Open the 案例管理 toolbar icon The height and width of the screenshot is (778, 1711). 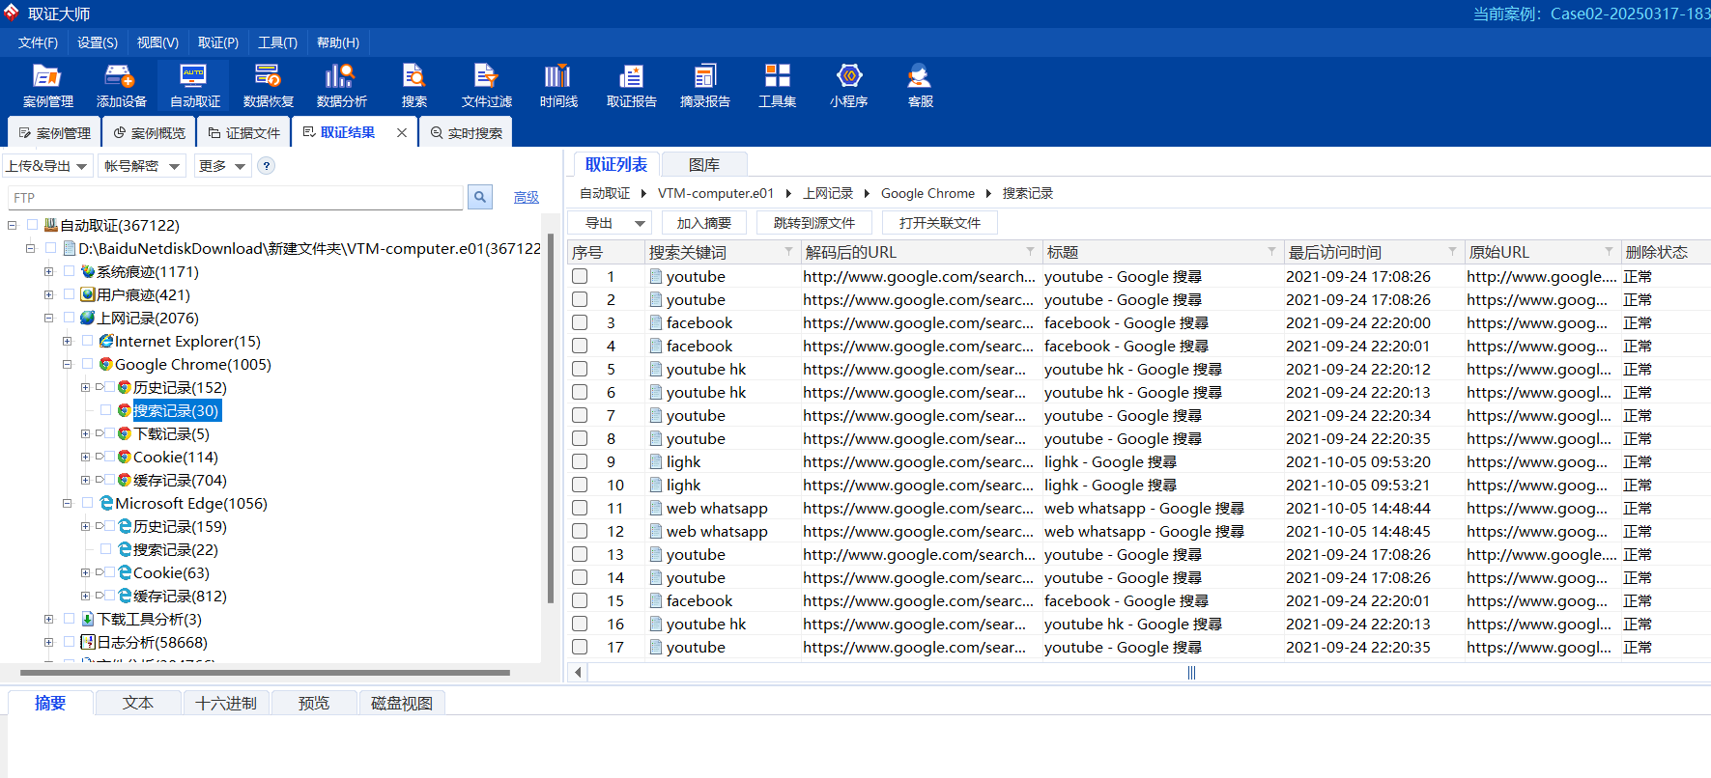pos(47,86)
